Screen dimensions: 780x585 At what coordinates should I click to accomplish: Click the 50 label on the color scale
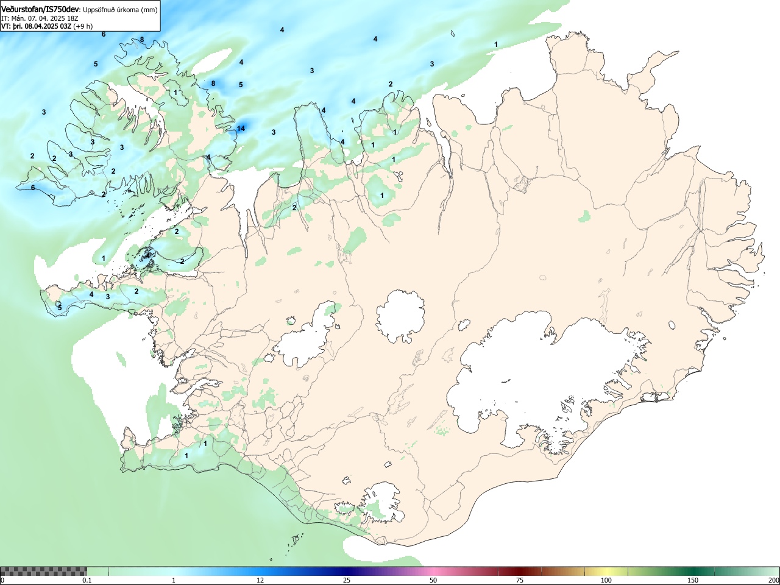pyautogui.click(x=433, y=580)
